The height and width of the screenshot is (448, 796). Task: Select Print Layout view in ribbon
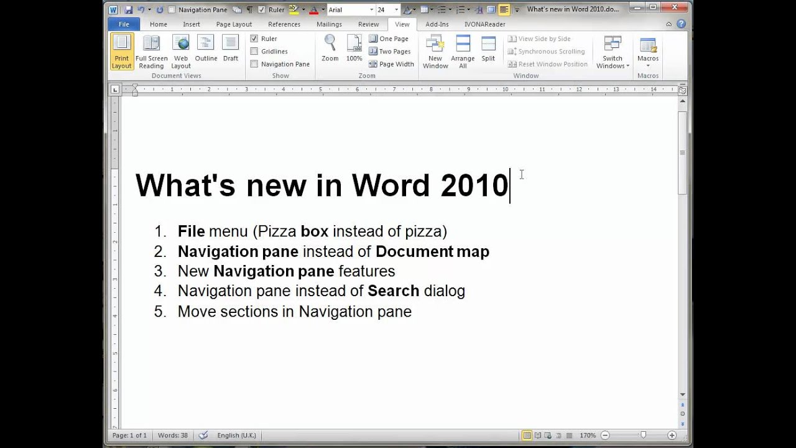pyautogui.click(x=121, y=51)
